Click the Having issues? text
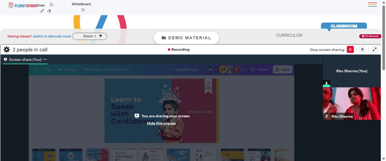 (x=20, y=36)
